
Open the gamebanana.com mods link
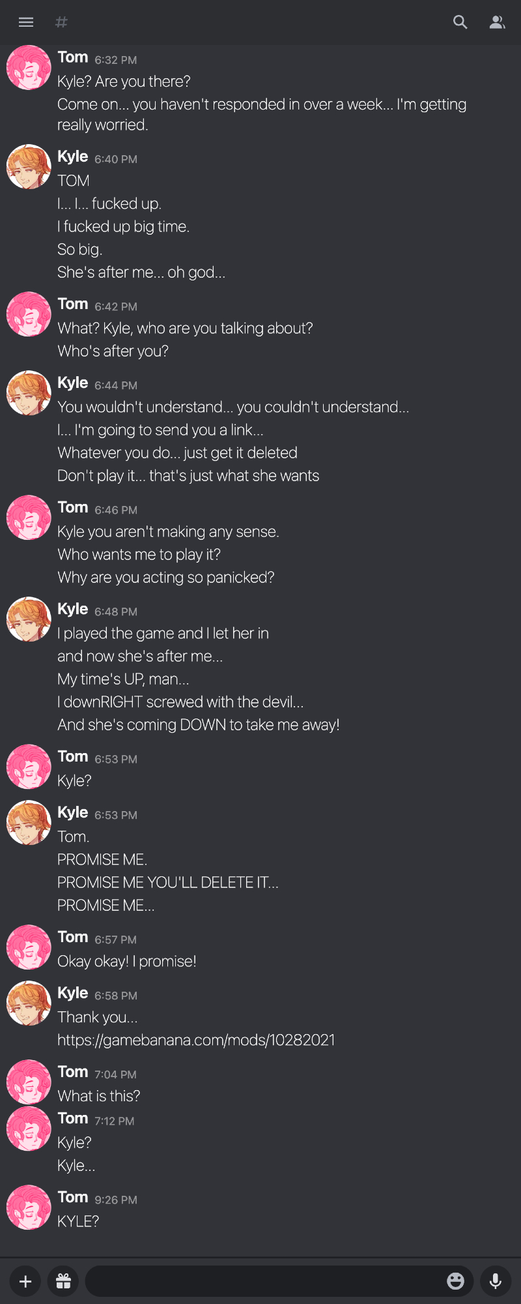tap(196, 1040)
